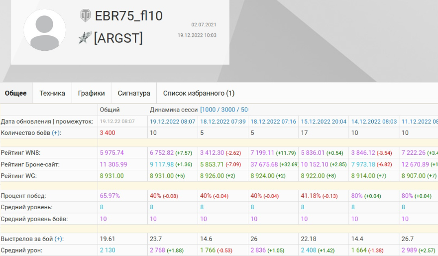Click the player avatar placeholder image
The width and height of the screenshot is (438, 256).
point(45,30)
